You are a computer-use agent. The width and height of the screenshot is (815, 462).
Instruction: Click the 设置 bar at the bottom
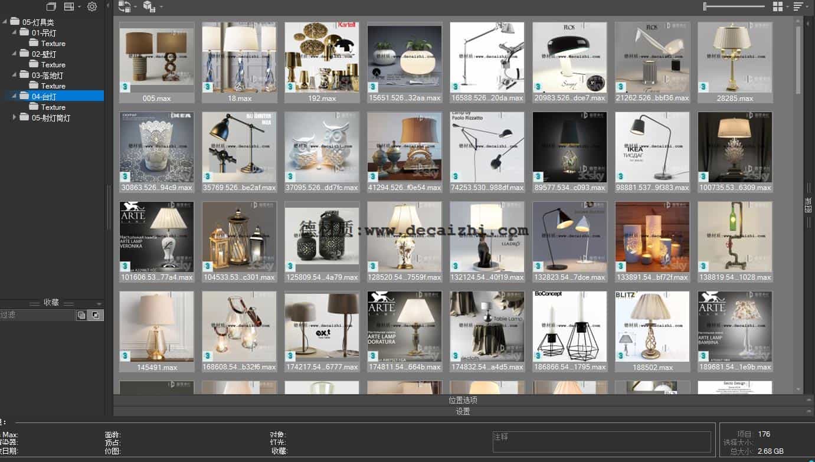(463, 411)
